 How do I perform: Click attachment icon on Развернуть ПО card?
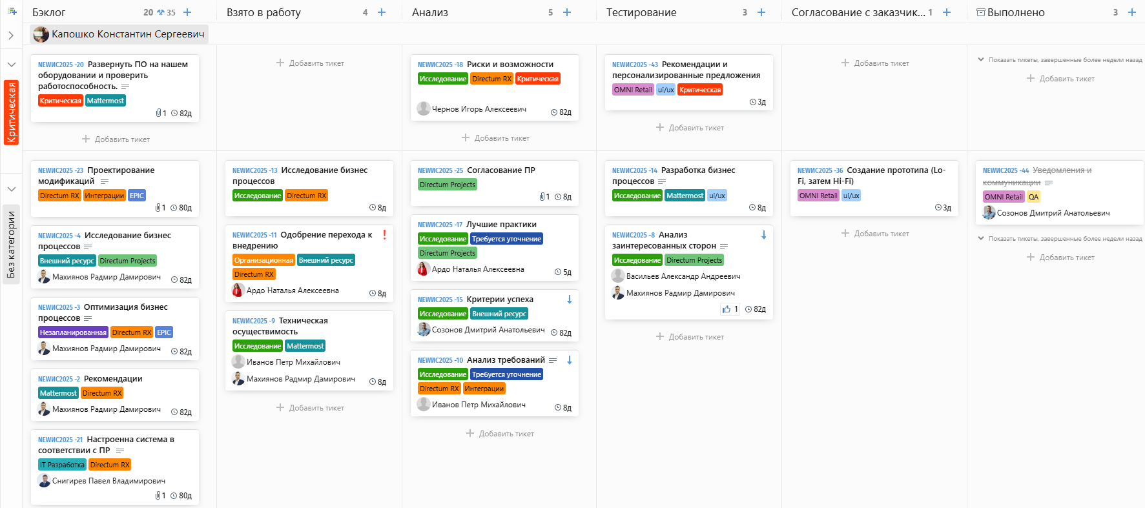pyautogui.click(x=158, y=113)
